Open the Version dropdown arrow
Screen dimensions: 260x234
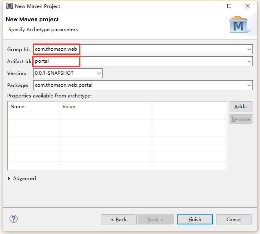(99, 73)
